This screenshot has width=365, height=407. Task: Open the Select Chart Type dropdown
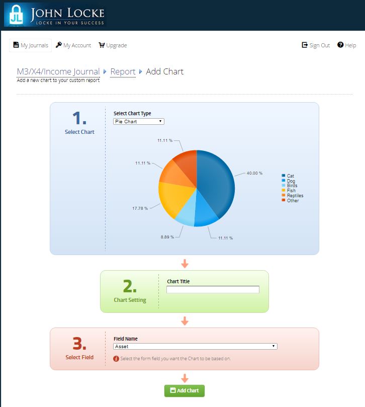[139, 121]
